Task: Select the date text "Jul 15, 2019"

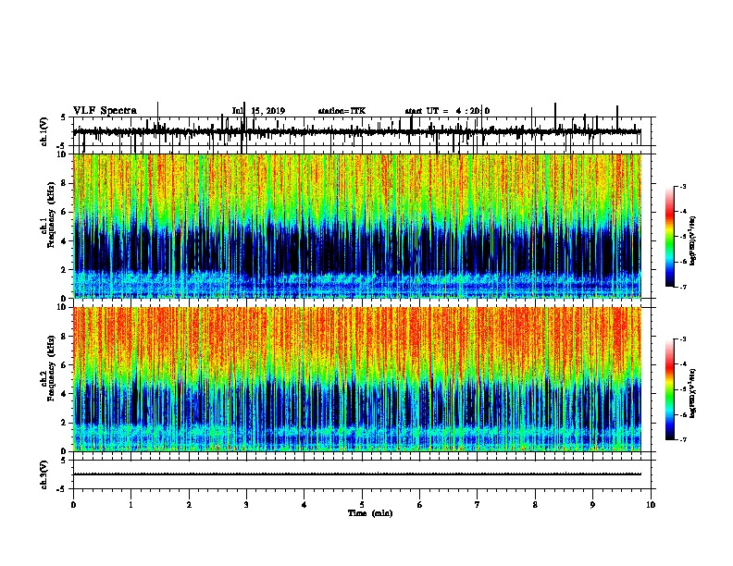Action: [x=258, y=111]
